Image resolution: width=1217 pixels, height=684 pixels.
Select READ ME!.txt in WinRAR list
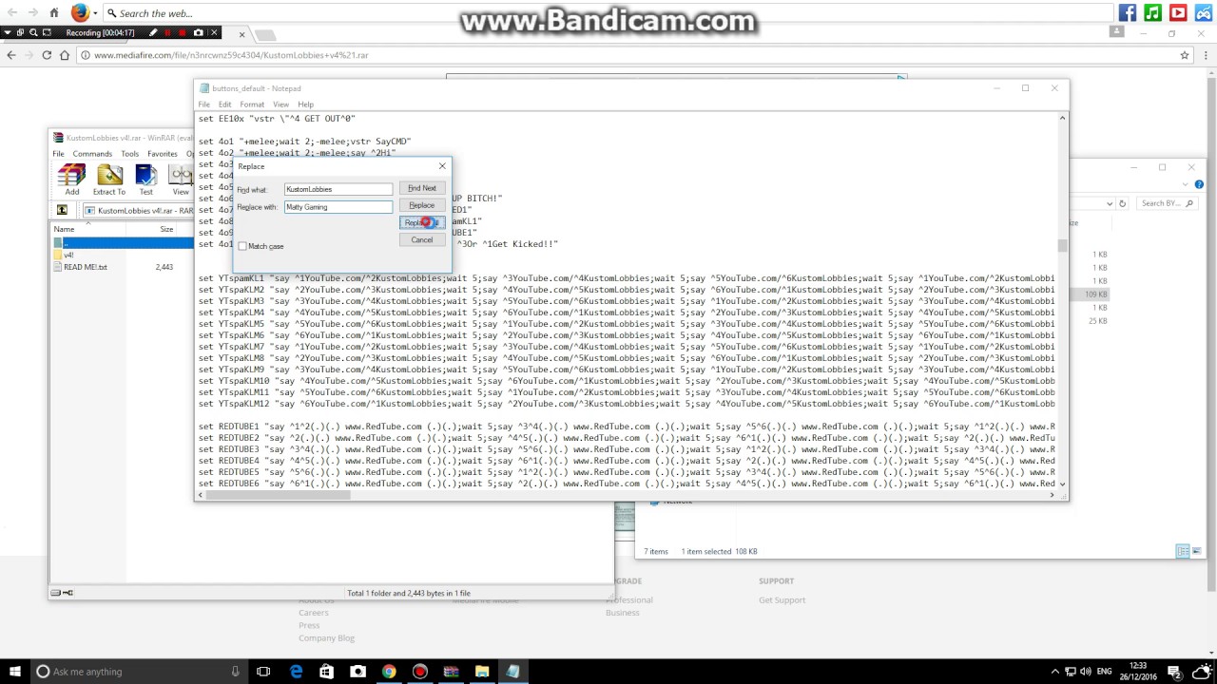coord(80,267)
